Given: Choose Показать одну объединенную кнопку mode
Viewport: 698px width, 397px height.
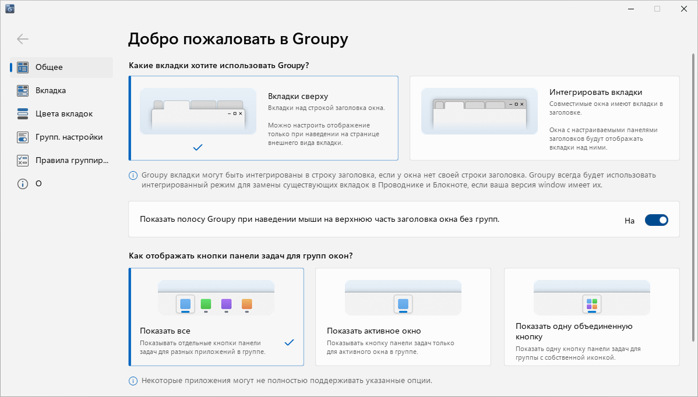Looking at the screenshot, I should pos(591,317).
